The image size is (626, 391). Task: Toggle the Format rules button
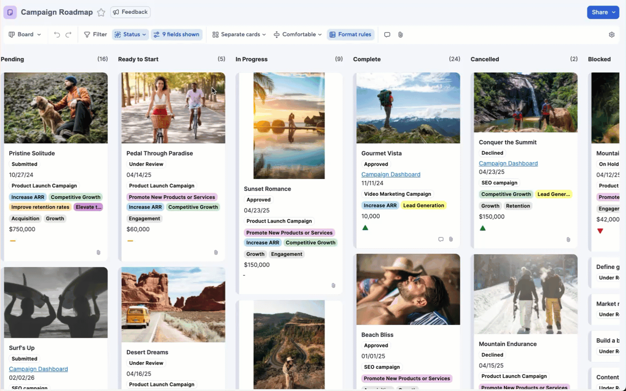351,34
